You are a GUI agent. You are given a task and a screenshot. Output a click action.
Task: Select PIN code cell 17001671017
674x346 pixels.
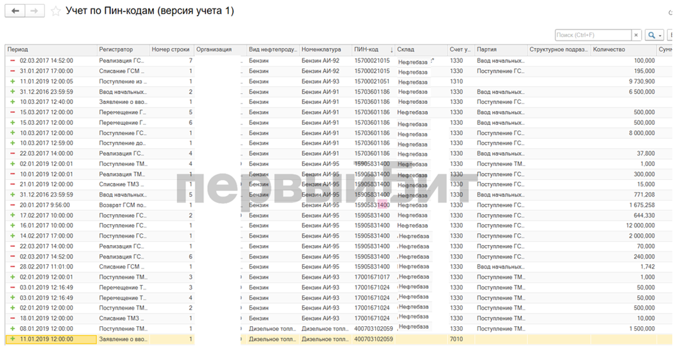point(373,277)
